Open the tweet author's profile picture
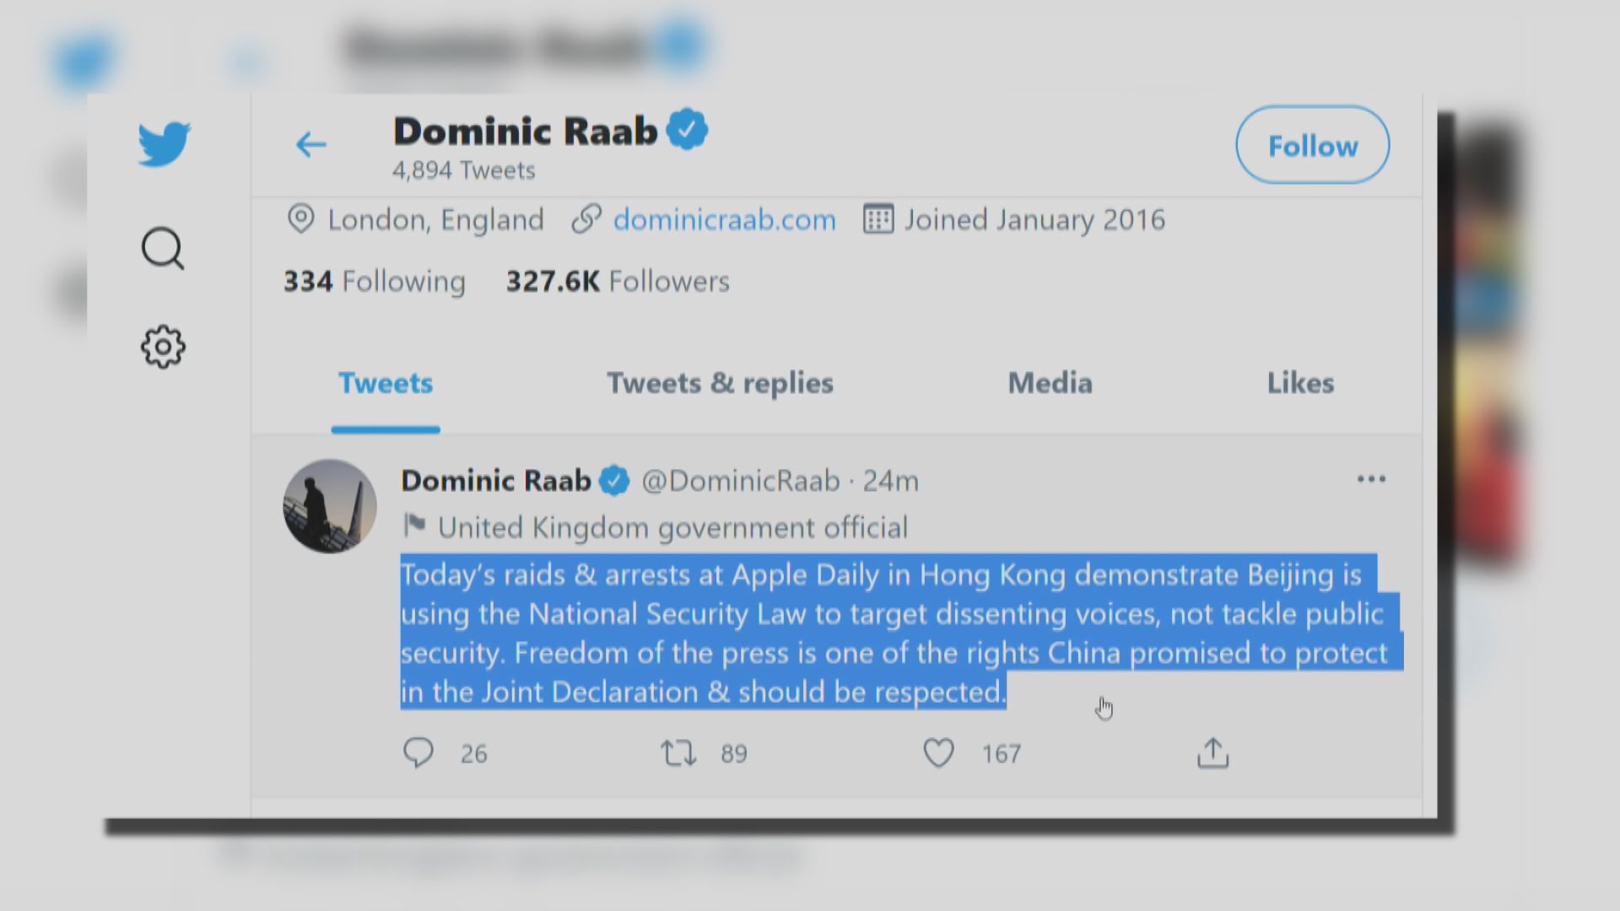1620x911 pixels. 330,506
